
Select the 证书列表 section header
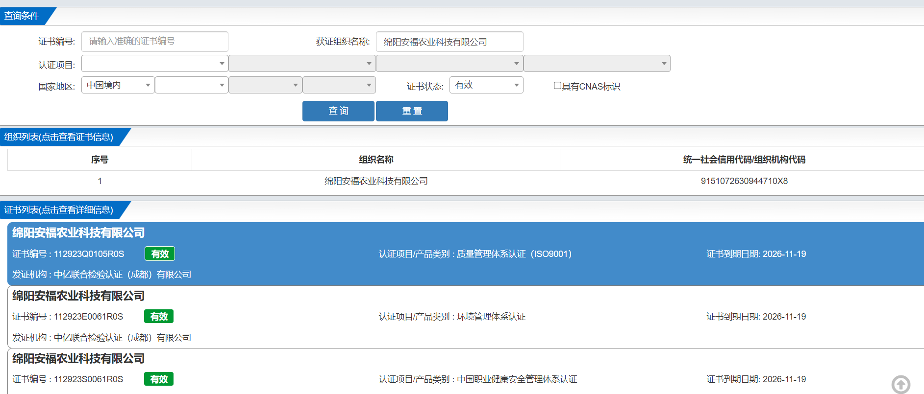[x=59, y=210]
